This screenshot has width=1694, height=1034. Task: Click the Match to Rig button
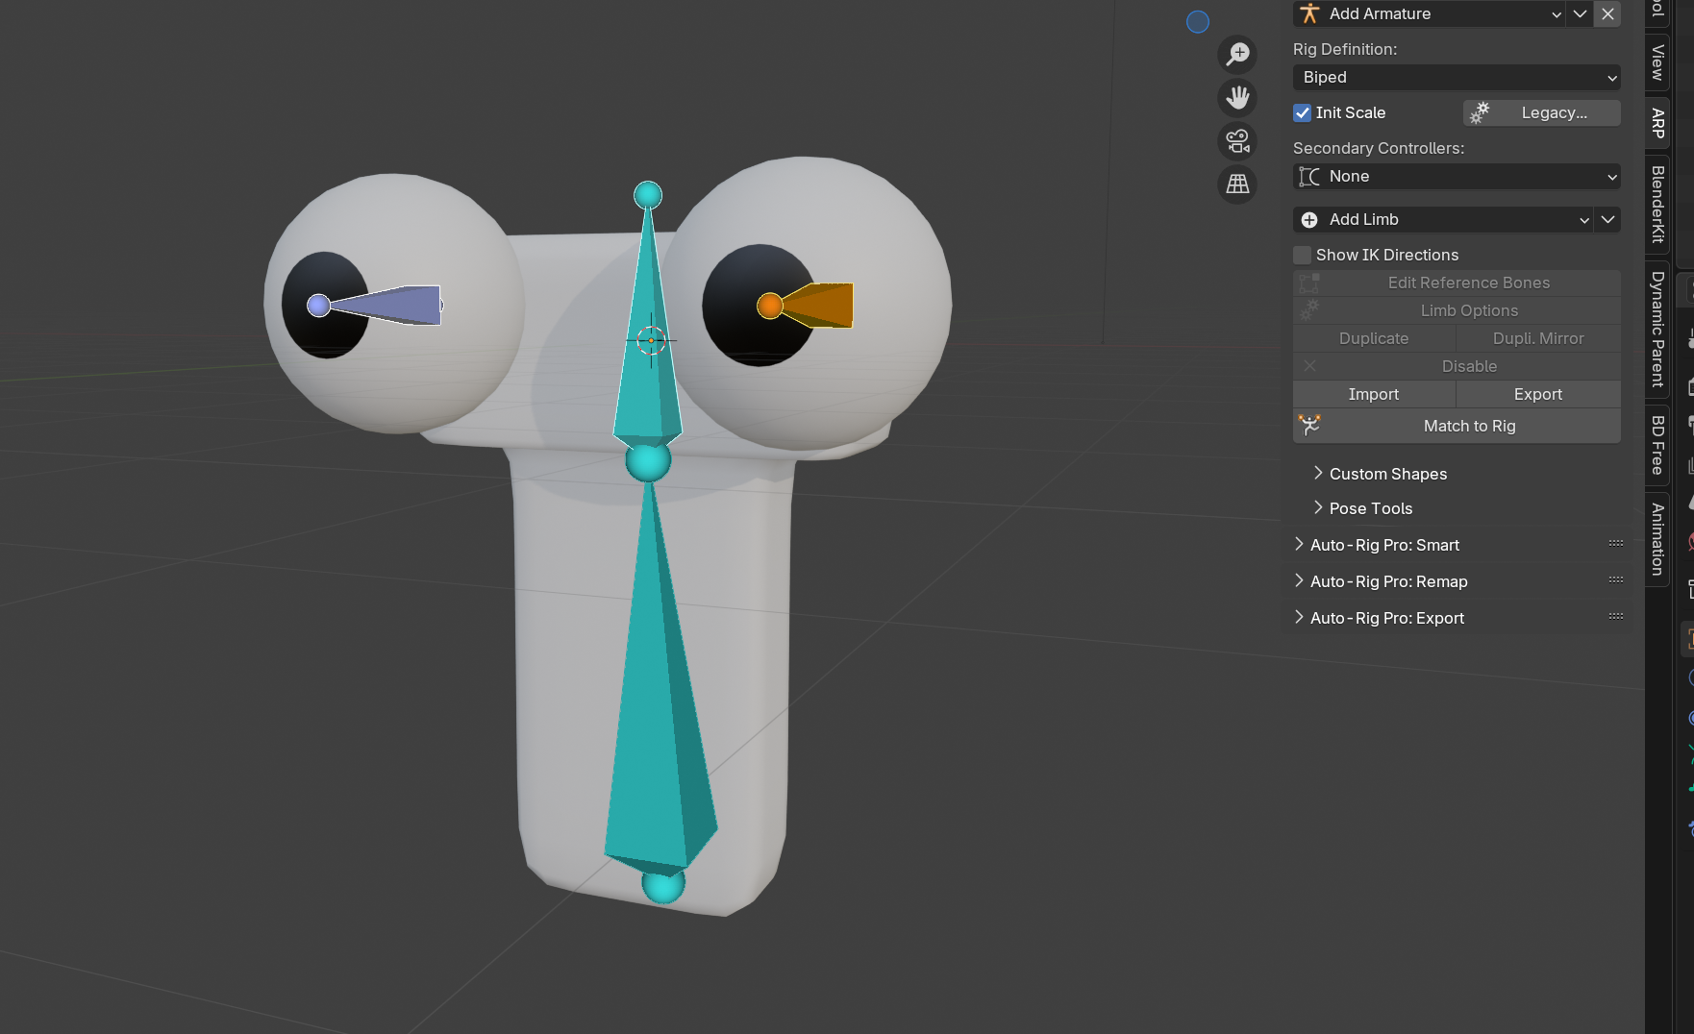[1457, 426]
